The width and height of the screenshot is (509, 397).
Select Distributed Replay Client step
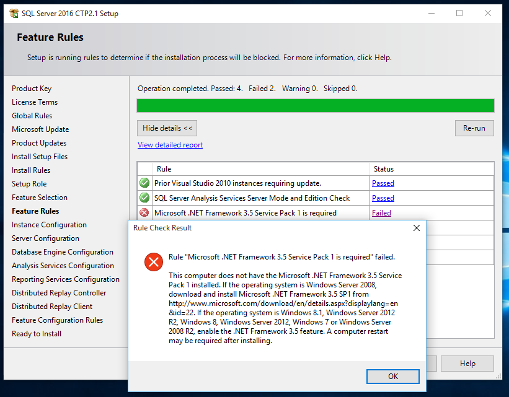coord(52,307)
